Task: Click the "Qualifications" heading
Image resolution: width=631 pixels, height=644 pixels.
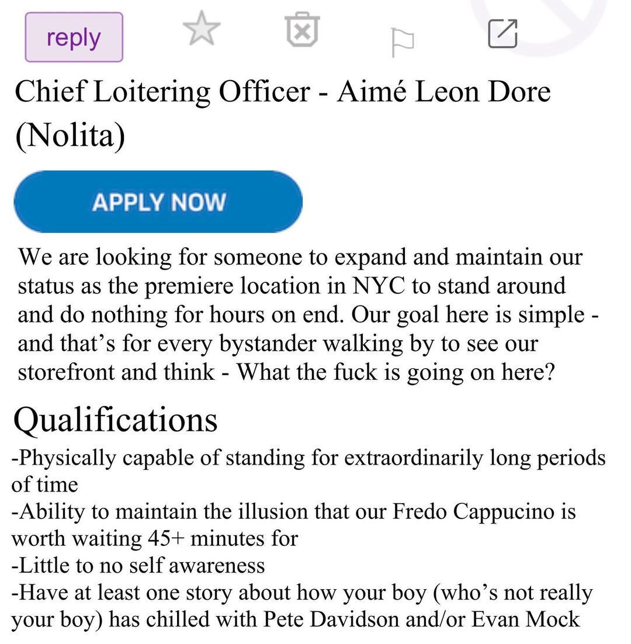Action: point(115,419)
